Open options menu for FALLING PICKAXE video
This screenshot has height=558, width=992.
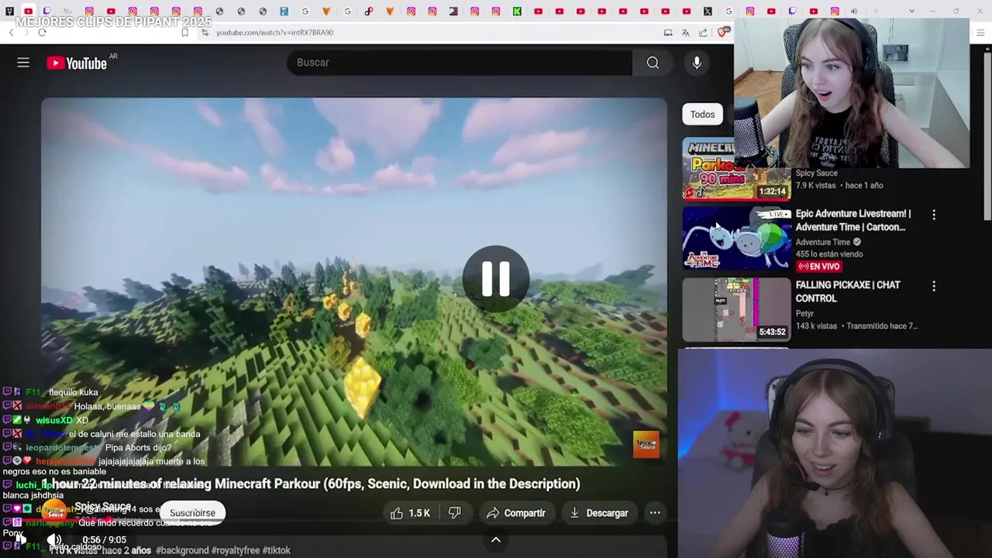(934, 286)
